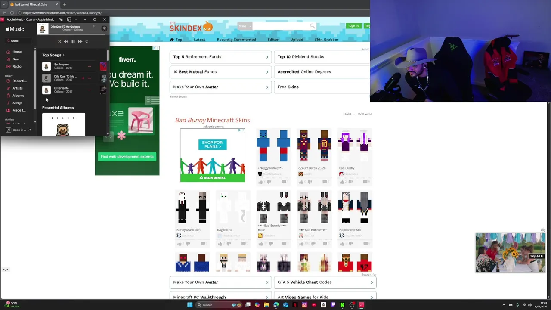551x310 pixels.
Task: Open more options for El Farsante
Action: click(90, 90)
